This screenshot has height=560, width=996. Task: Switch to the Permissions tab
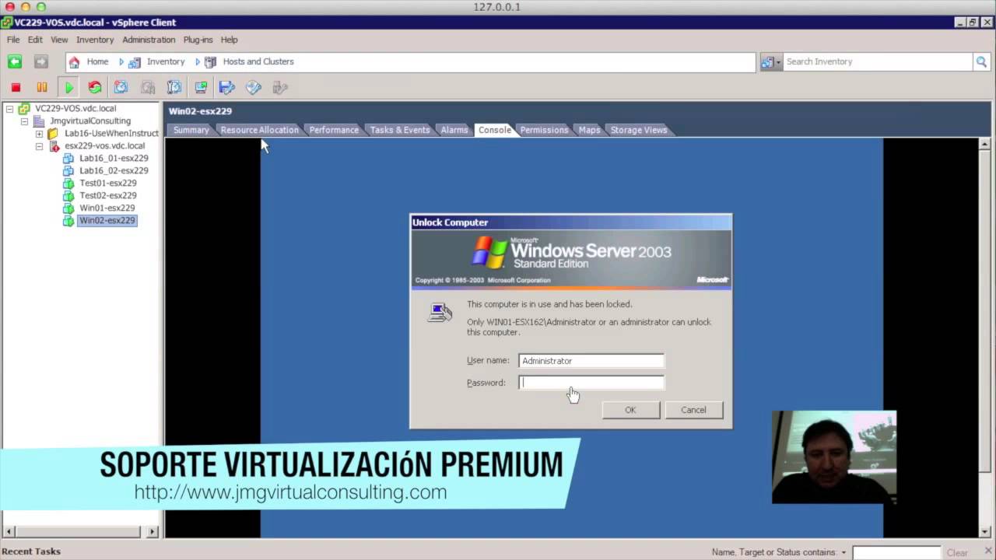point(544,130)
